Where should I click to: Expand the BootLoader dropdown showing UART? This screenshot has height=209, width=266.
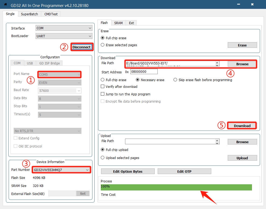pyautogui.click(x=64, y=36)
